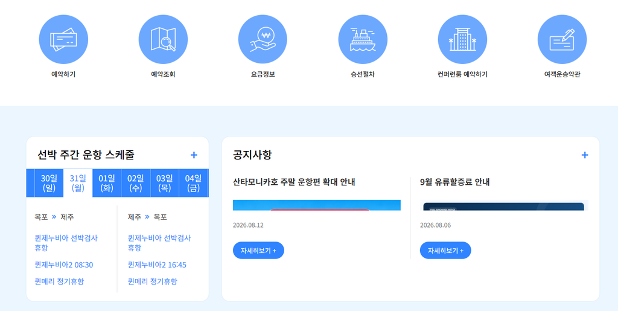Open the 승선절차 ship icon
Image resolution: width=618 pixels, height=311 pixels.
pos(363,39)
